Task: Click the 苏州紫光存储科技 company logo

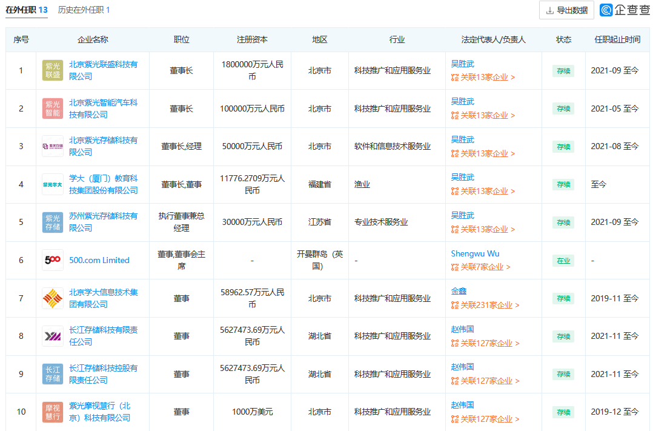Action: [x=53, y=222]
